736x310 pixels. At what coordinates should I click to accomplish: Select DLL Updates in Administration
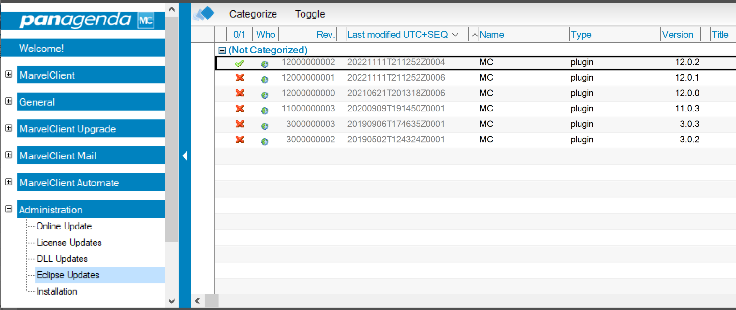(62, 259)
